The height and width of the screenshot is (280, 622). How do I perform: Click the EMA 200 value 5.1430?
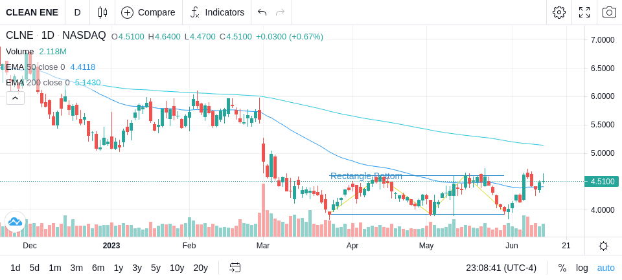click(87, 82)
